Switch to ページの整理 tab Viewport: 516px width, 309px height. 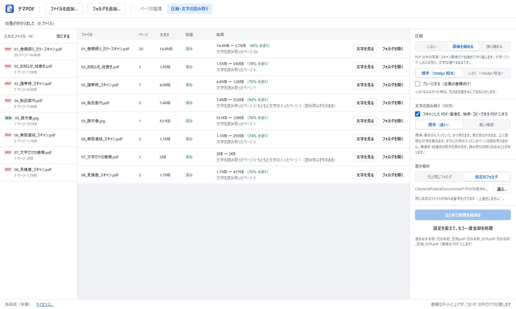tap(151, 9)
